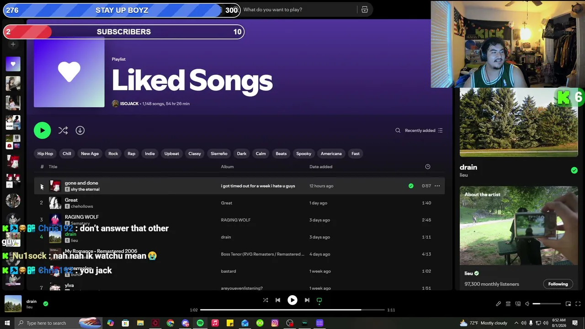Open the About the artist card image
The height and width of the screenshot is (329, 585).
click(519, 226)
